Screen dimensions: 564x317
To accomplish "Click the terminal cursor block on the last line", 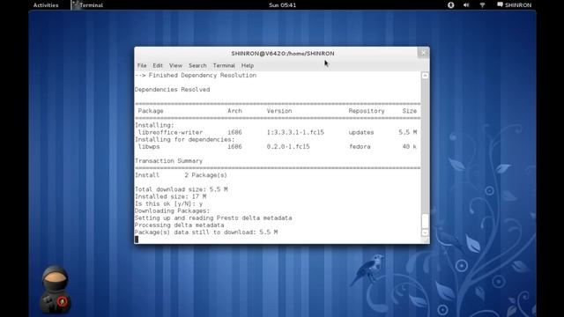I will pyautogui.click(x=137, y=240).
